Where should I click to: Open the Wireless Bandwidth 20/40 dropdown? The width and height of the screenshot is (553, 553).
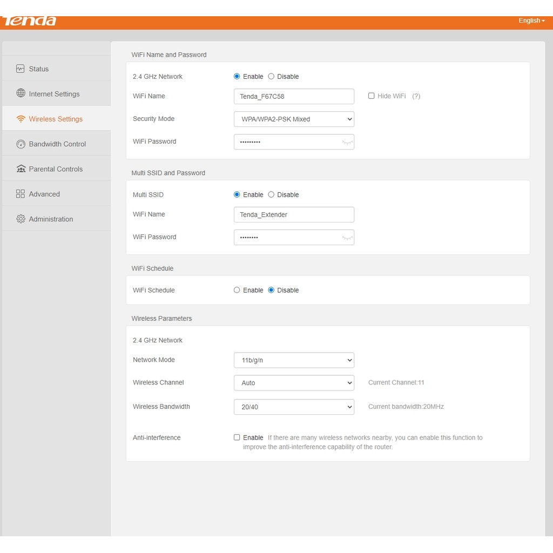tap(294, 407)
